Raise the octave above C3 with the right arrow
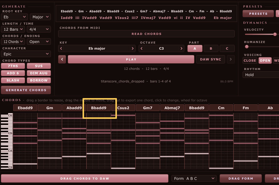 [181, 48]
